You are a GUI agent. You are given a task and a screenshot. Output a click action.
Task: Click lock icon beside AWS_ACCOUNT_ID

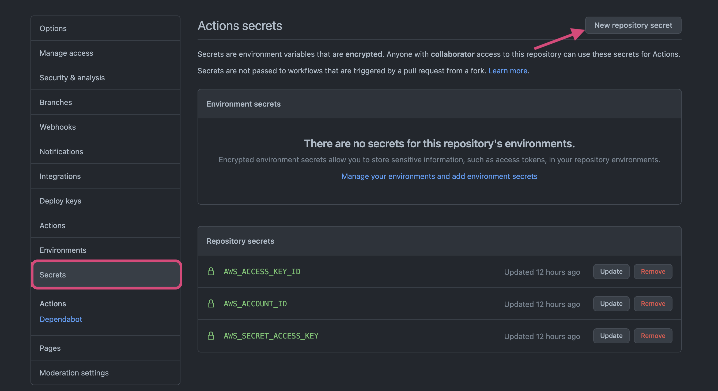211,303
